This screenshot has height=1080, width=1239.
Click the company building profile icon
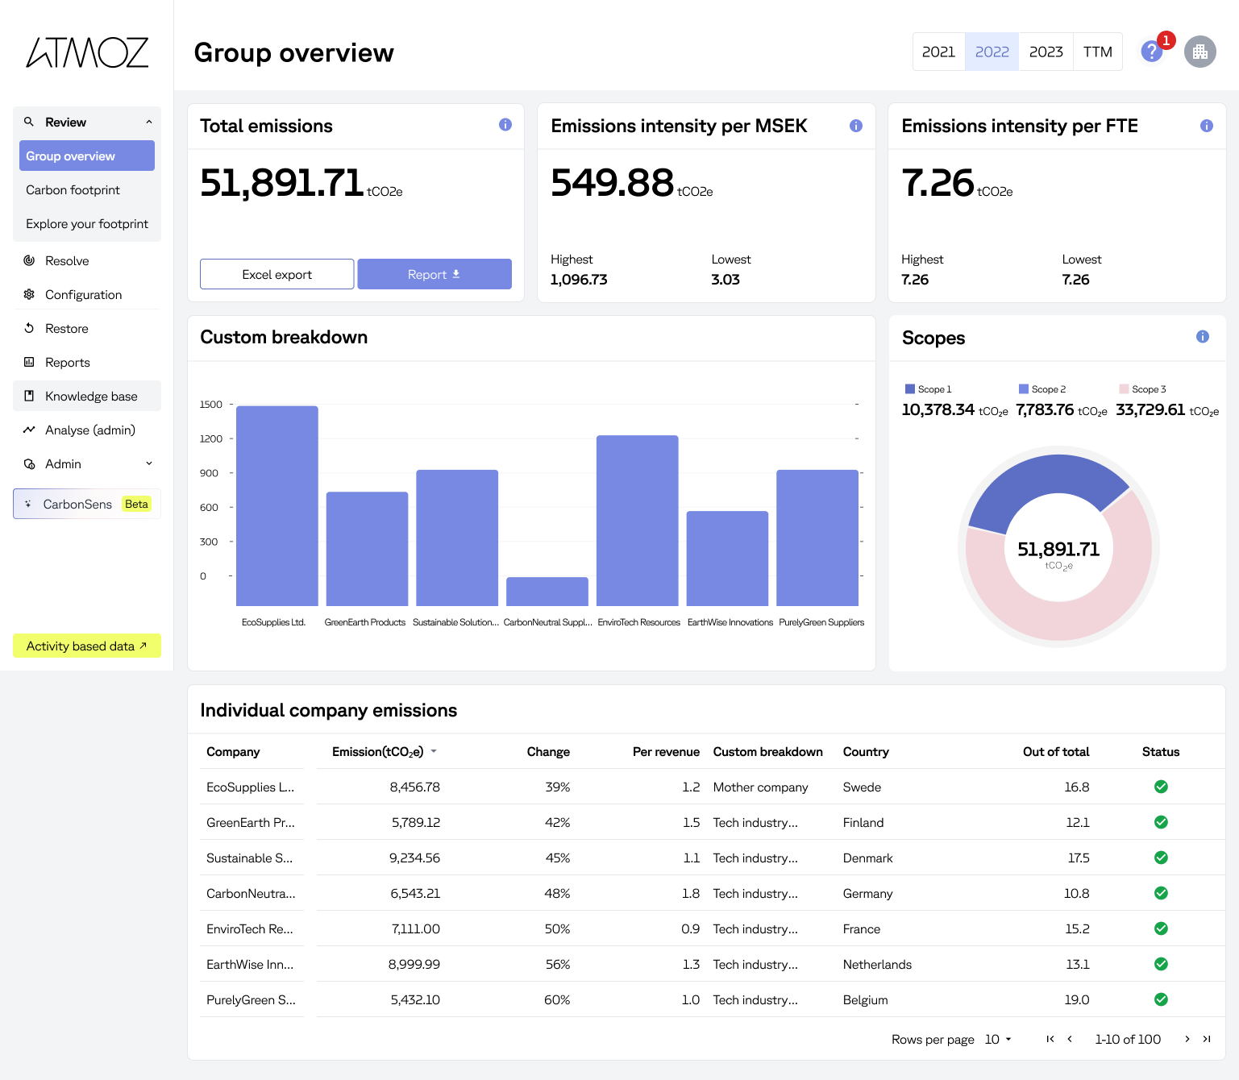[1200, 52]
